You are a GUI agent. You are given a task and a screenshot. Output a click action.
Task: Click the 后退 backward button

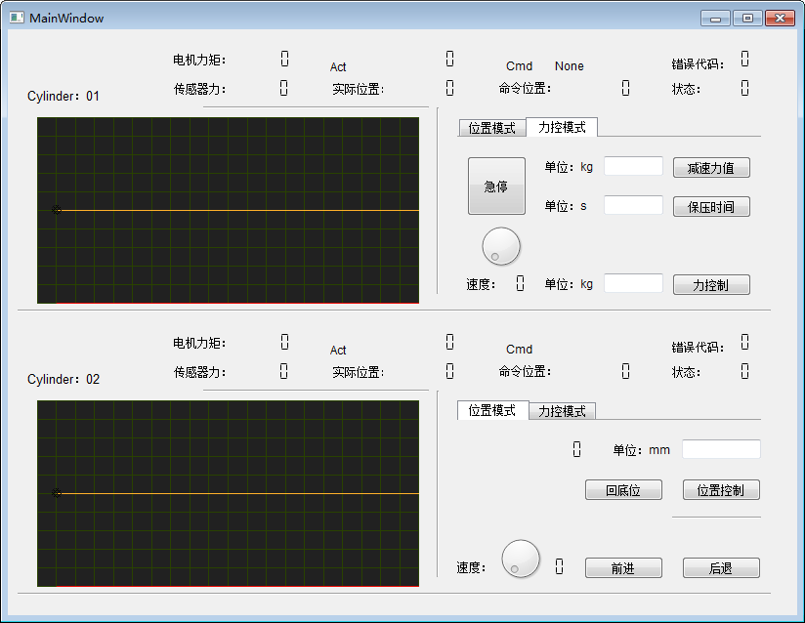click(x=721, y=568)
